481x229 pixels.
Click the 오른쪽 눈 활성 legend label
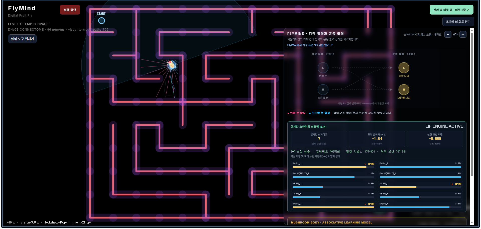click(x=319, y=113)
